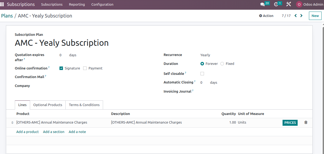Click the Product column header

[x=23, y=114]
